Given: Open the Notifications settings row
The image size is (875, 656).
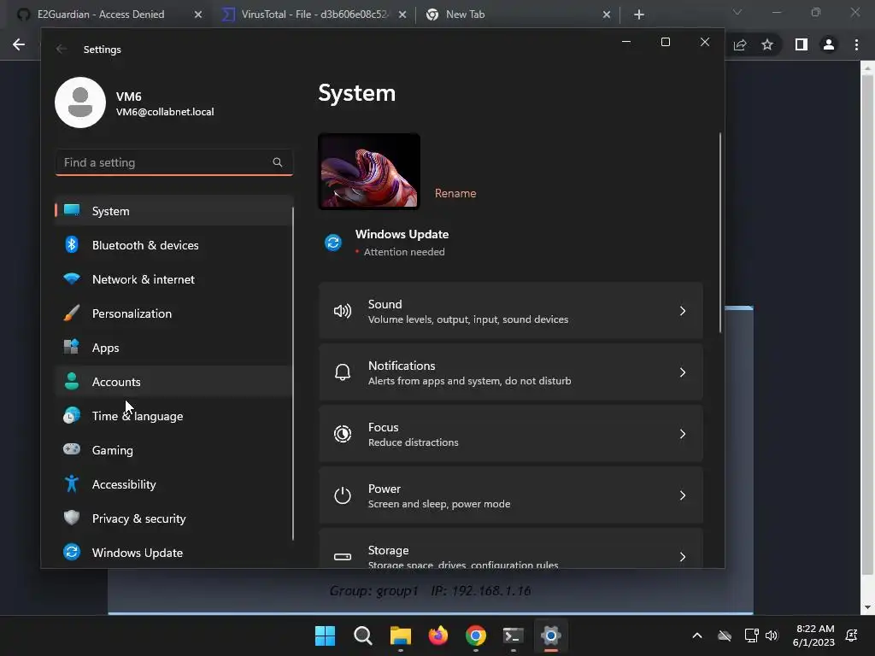Looking at the screenshot, I should pyautogui.click(x=511, y=372).
